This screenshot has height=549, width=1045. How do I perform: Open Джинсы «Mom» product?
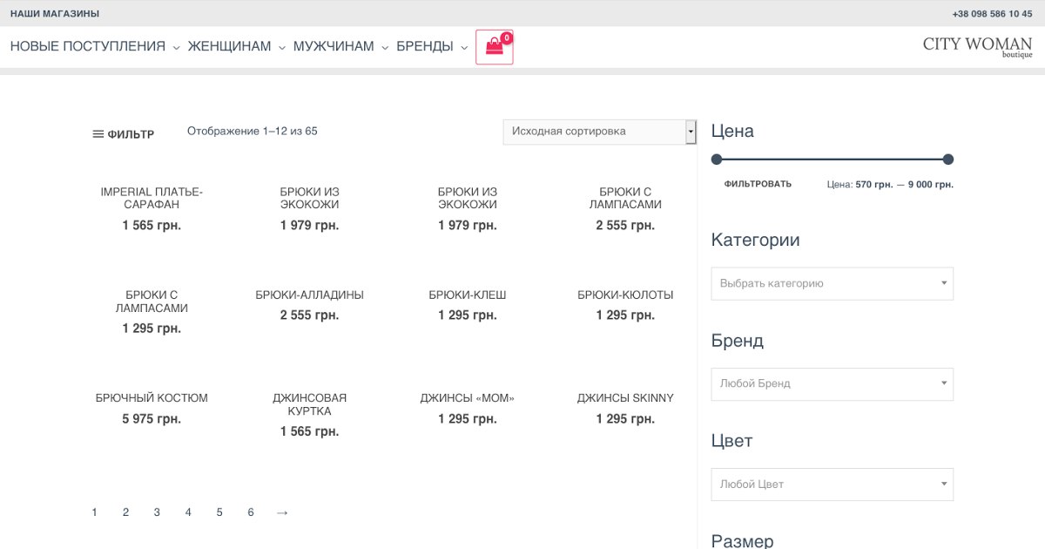[468, 398]
